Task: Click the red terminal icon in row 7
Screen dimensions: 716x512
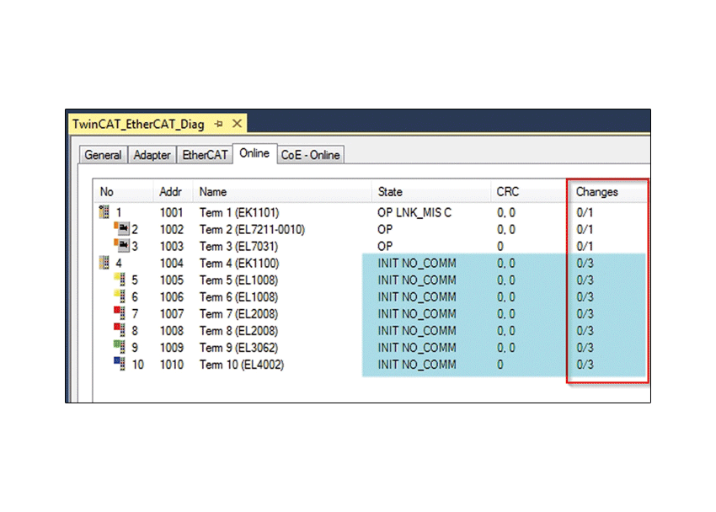Action: click(x=120, y=312)
